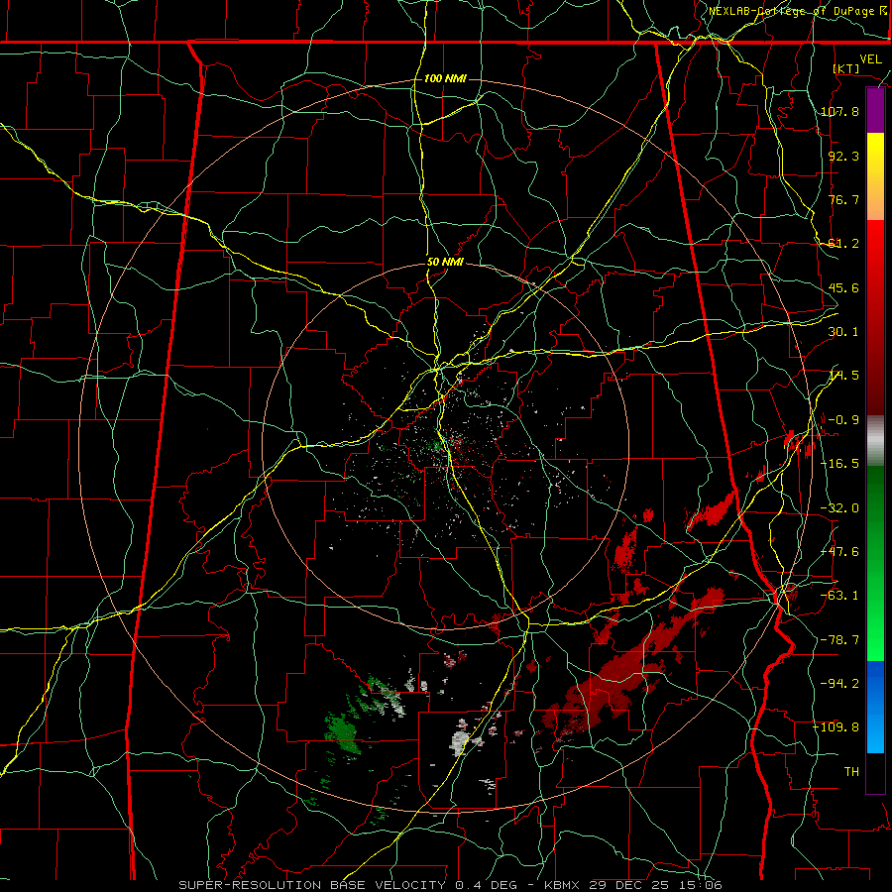Select the 45.6 value on velocity scale

pyautogui.click(x=843, y=287)
